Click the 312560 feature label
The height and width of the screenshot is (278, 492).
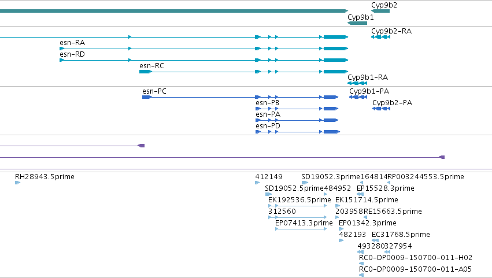(x=282, y=212)
